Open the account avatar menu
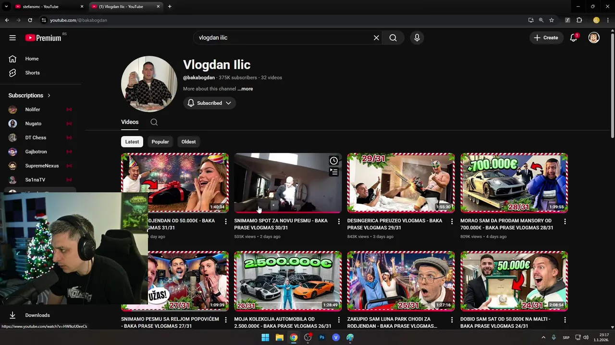 click(594, 38)
